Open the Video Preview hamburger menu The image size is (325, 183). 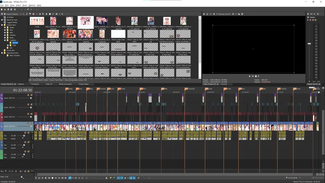click(259, 76)
